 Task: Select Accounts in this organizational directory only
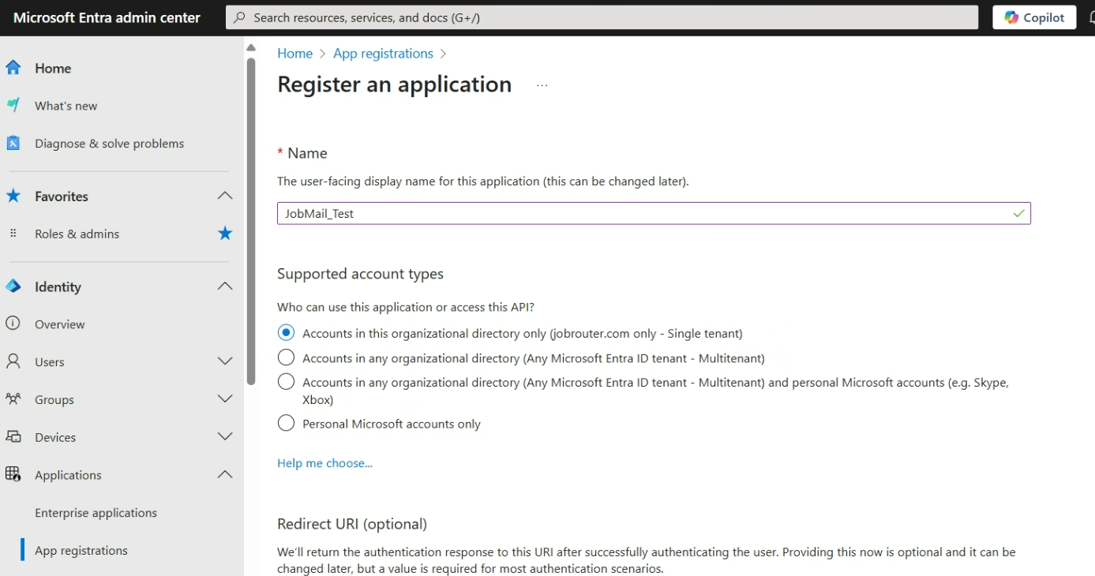click(x=286, y=333)
